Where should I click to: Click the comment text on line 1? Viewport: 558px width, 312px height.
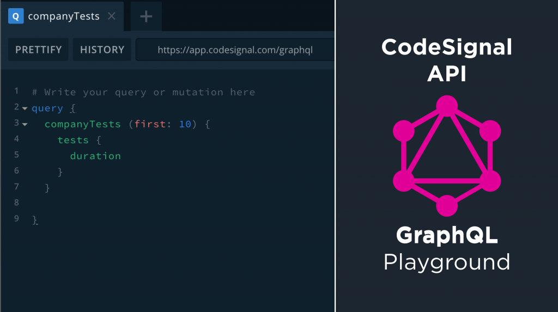click(x=143, y=92)
